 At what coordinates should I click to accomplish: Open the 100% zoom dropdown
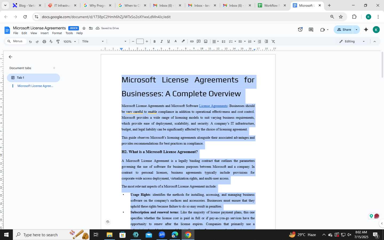(70, 42)
